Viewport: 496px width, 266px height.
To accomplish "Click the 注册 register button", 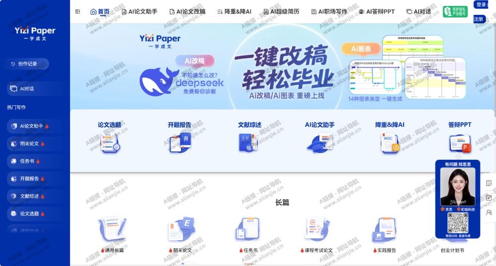I will (x=479, y=19).
